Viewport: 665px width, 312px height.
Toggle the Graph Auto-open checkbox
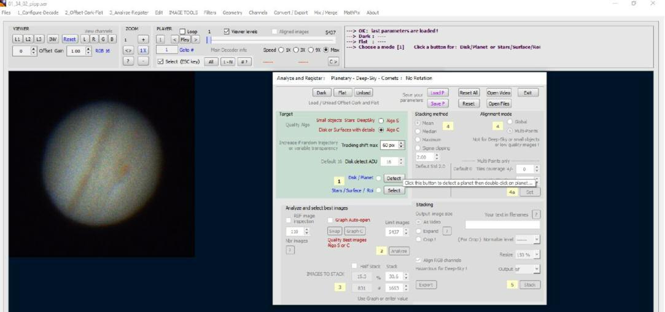click(x=330, y=220)
